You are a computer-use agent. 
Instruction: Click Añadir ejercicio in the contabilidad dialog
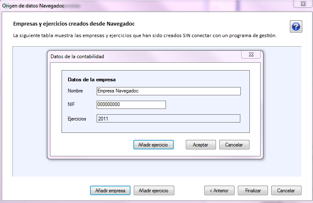pyautogui.click(x=153, y=145)
